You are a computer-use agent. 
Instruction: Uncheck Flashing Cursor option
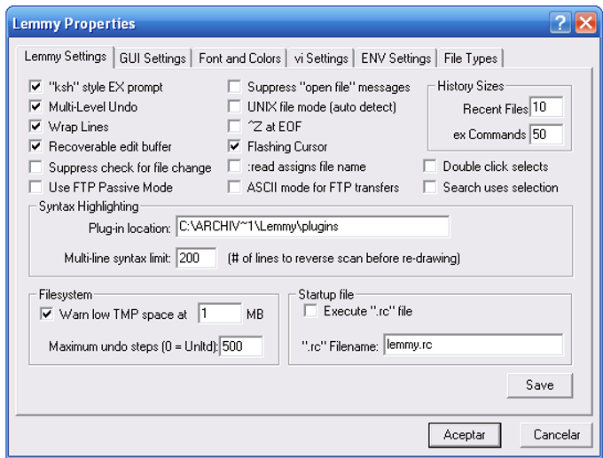tap(234, 146)
